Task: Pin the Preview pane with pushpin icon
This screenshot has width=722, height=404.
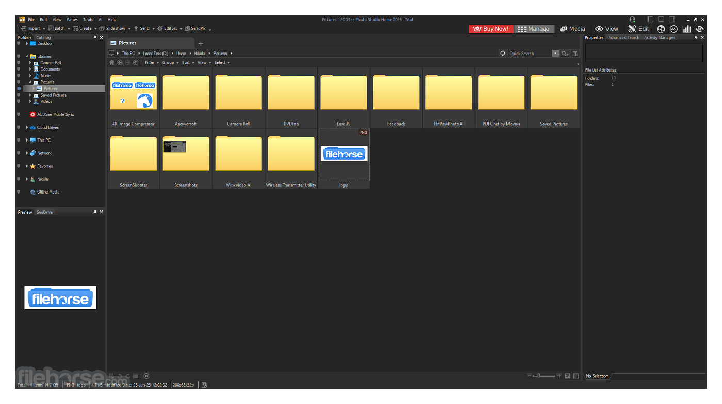Action: [x=95, y=212]
